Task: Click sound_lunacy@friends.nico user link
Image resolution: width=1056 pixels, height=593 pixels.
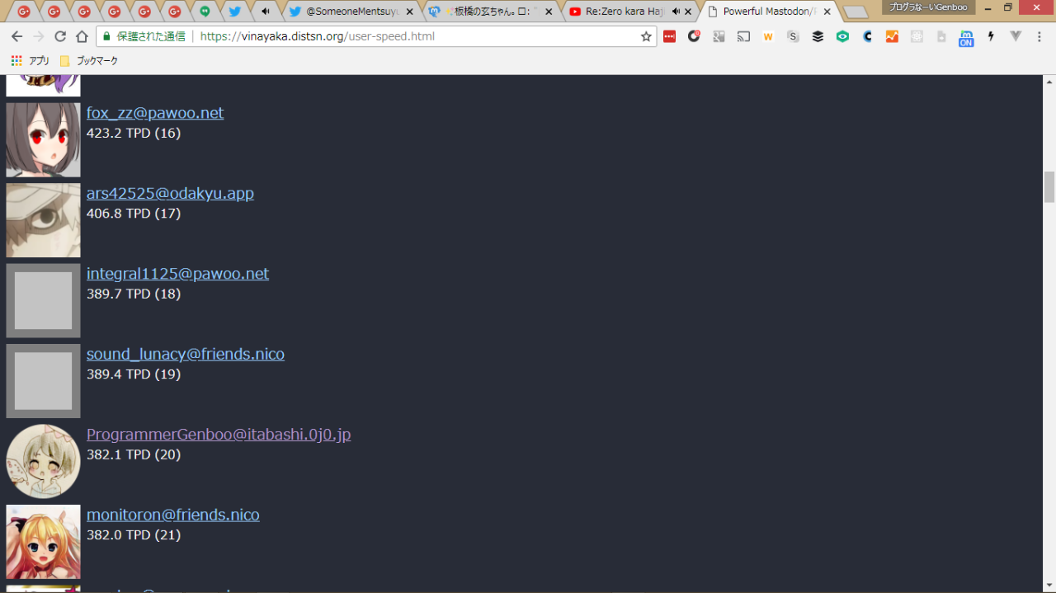Action: click(x=186, y=355)
